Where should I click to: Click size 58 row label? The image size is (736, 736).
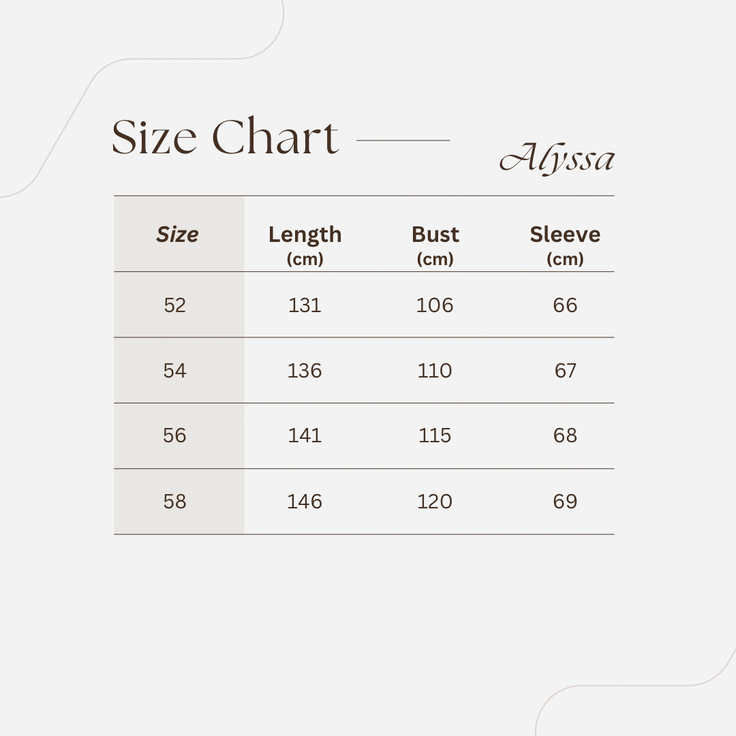point(174,502)
